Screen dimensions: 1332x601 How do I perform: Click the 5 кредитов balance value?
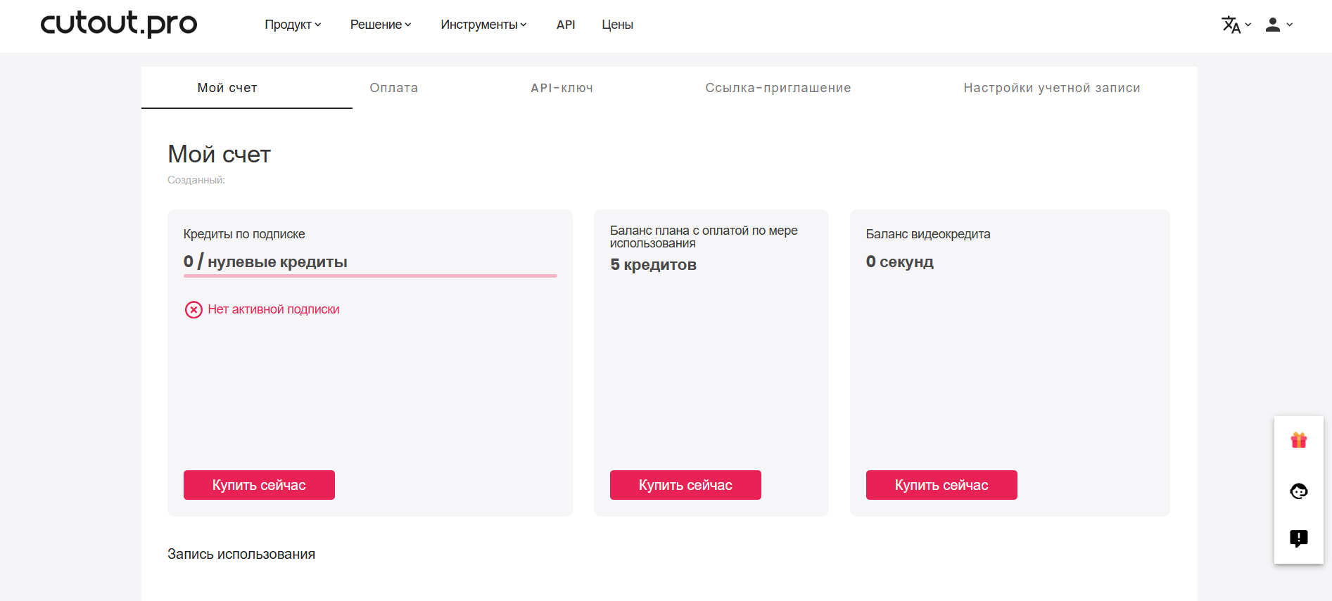653,265
